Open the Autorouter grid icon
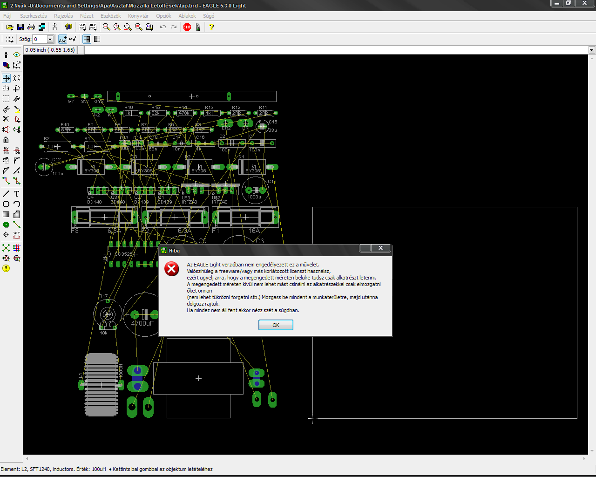Image resolution: width=596 pixels, height=477 pixels. pos(17,248)
